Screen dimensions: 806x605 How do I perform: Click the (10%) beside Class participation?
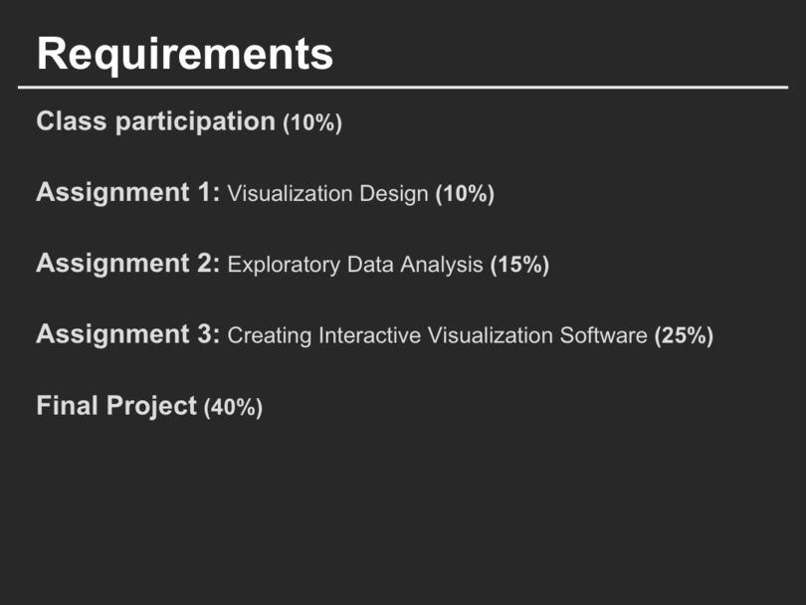(312, 123)
